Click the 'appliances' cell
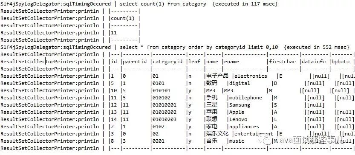 [x=244, y=127]
